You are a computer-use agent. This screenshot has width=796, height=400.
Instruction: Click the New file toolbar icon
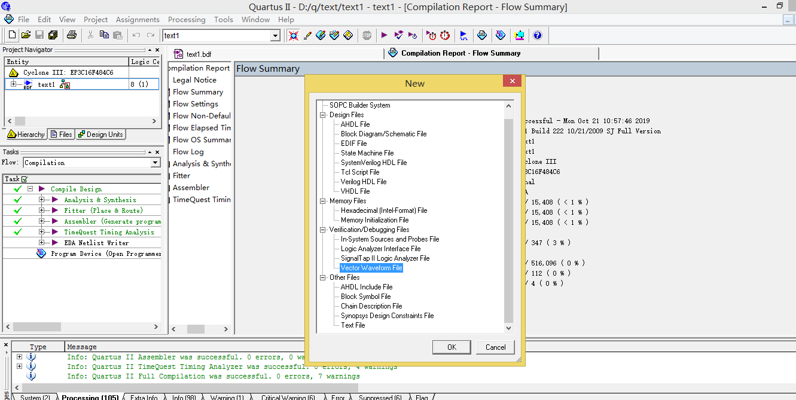pyautogui.click(x=12, y=35)
